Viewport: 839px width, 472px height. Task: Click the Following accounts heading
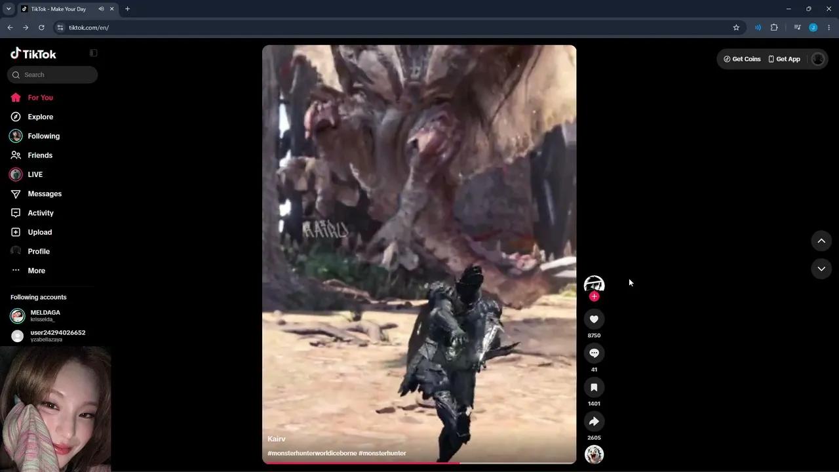[39, 298]
